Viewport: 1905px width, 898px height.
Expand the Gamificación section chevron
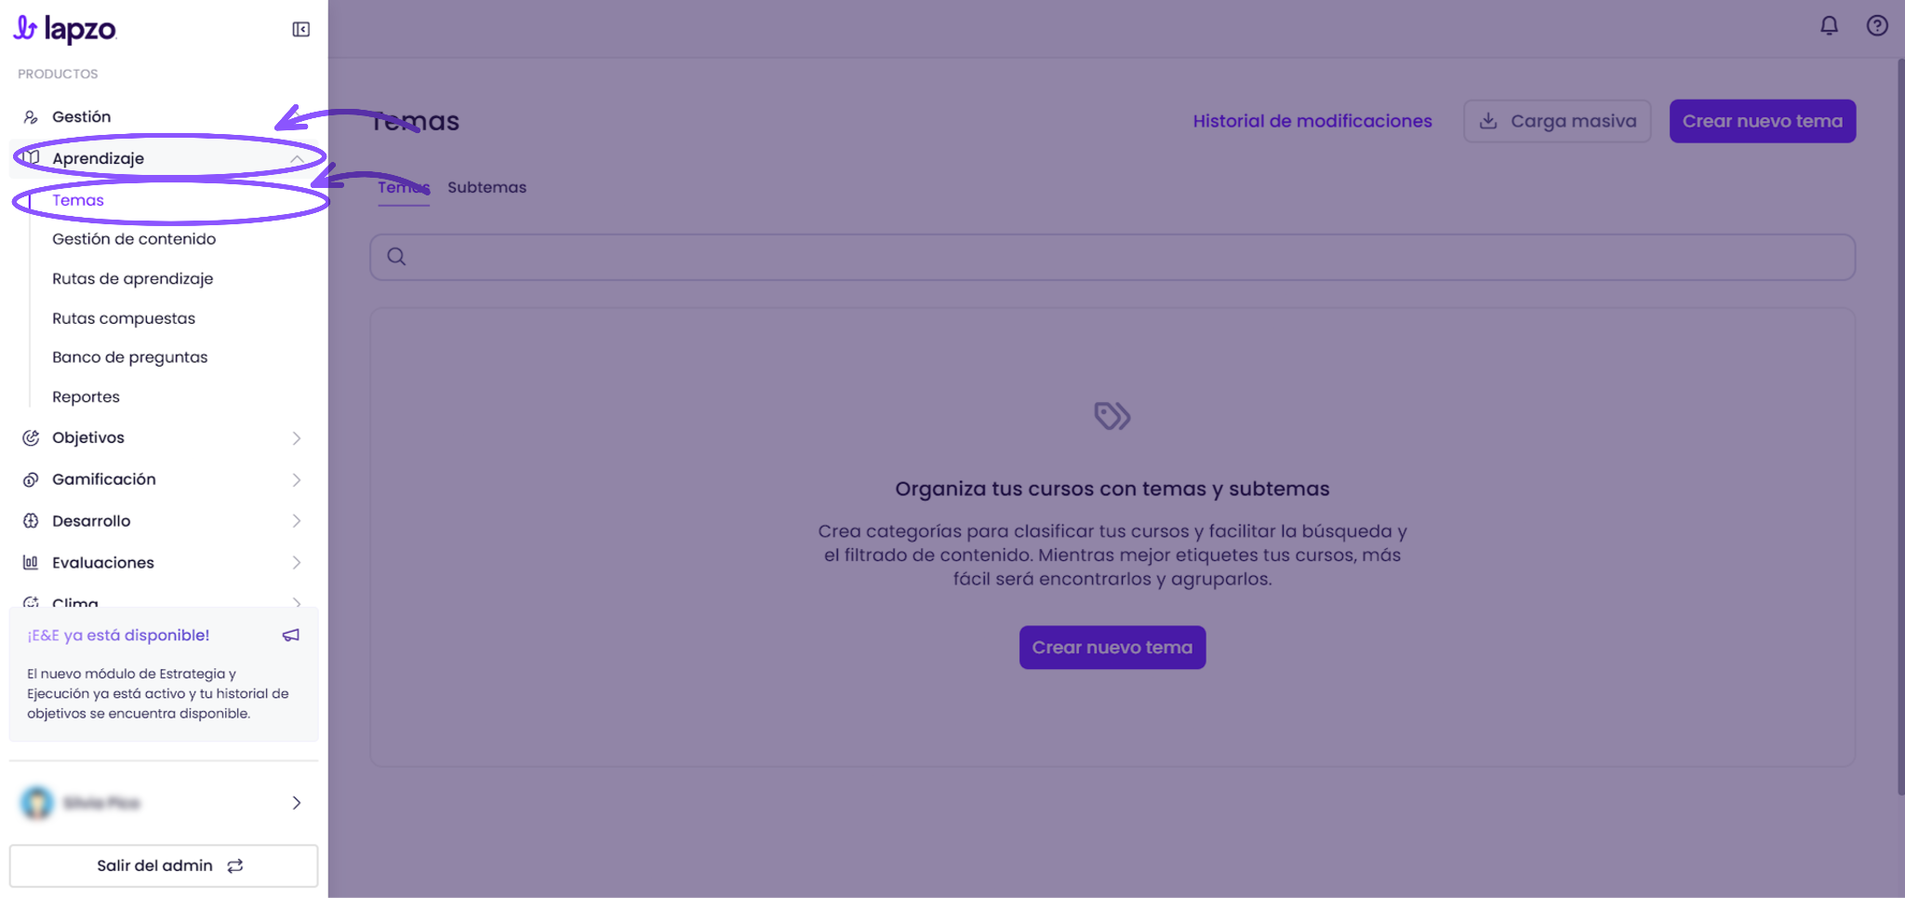297,480
